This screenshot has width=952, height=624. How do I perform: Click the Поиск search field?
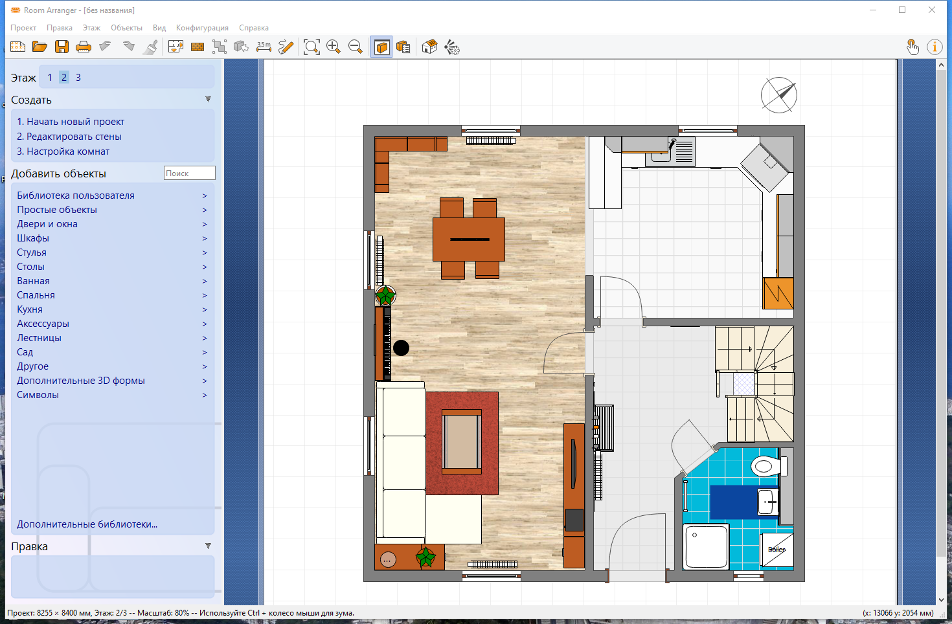click(x=189, y=173)
